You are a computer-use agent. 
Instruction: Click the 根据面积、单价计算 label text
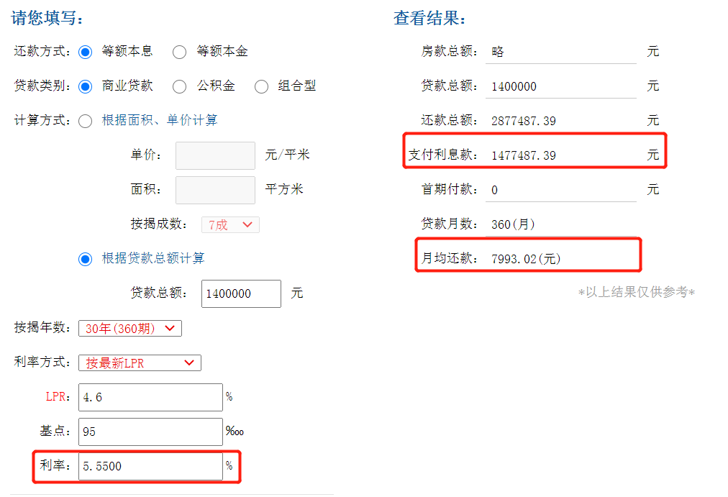pyautogui.click(x=160, y=121)
